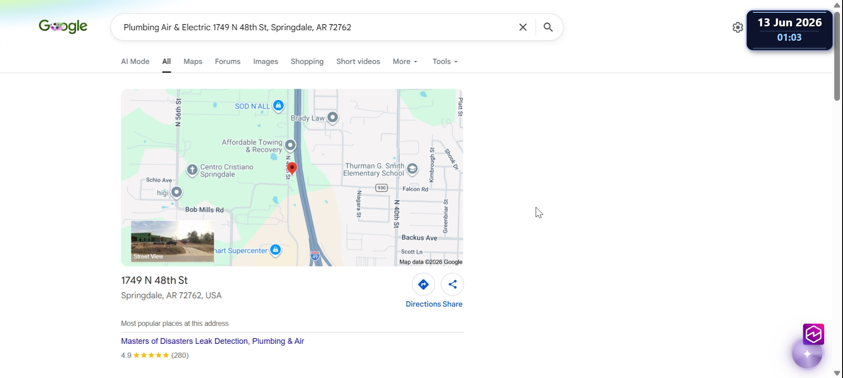Click the Kimbrough St map label
The width and height of the screenshot is (843, 378).
click(432, 165)
